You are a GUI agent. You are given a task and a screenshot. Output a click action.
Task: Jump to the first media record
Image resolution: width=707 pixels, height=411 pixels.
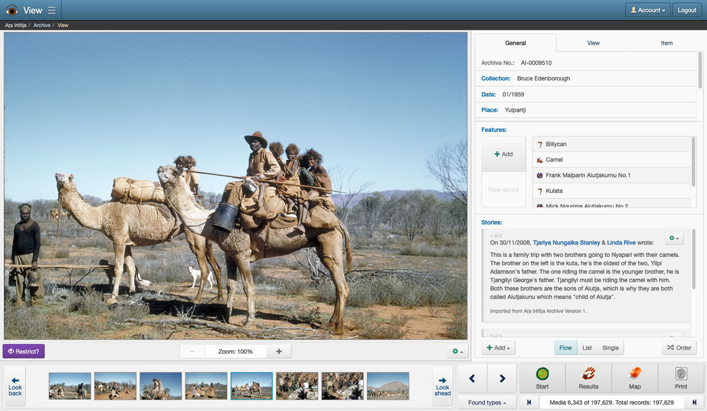[529, 402]
